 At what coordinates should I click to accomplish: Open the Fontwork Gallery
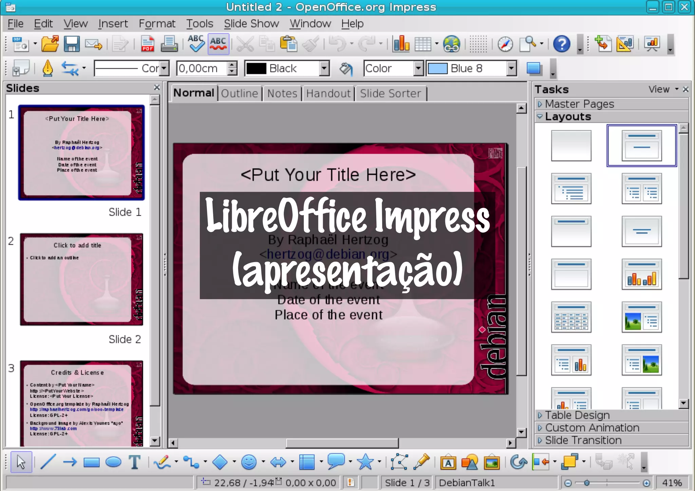tap(448, 462)
